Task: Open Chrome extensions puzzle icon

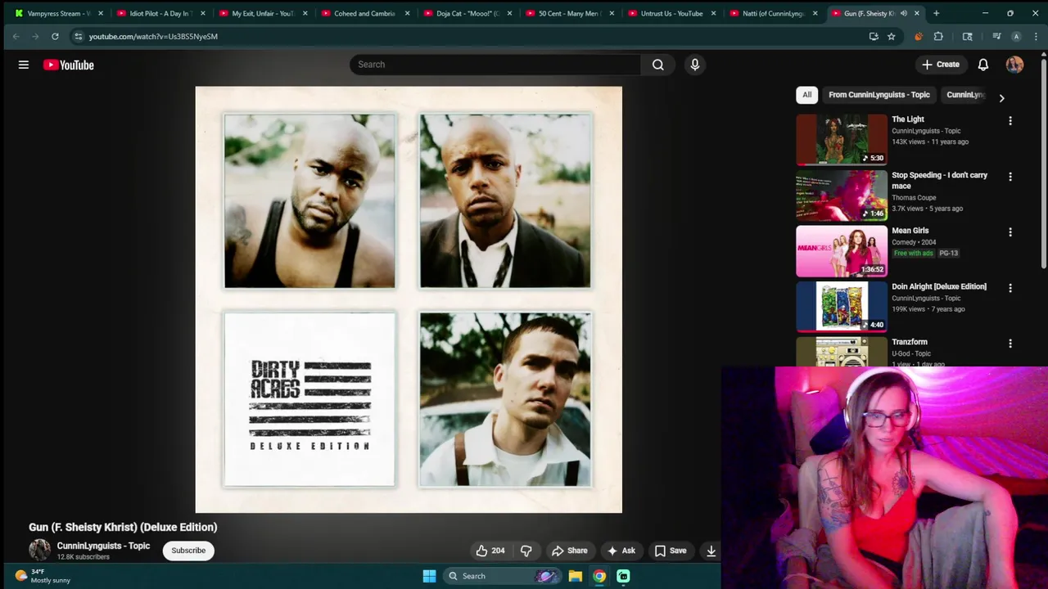Action: 938,36
